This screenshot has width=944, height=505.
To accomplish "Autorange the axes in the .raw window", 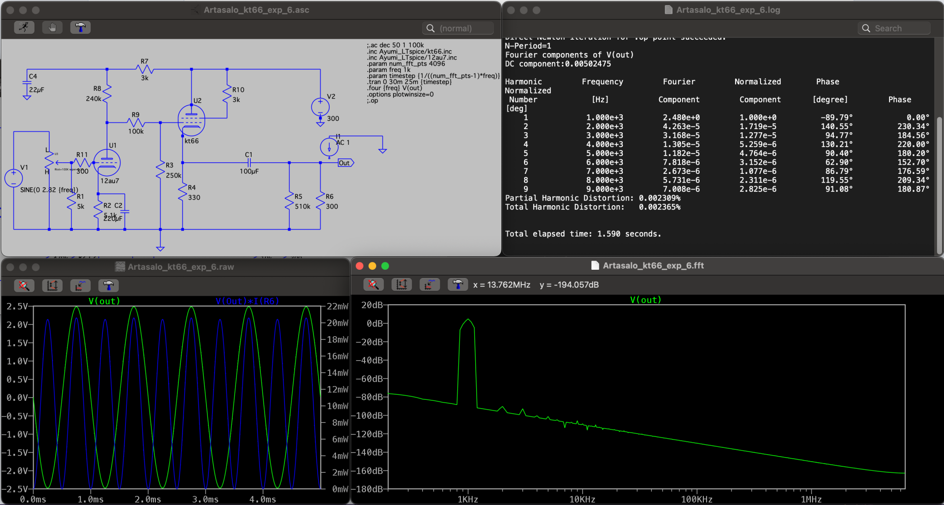I will pyautogui.click(x=52, y=285).
